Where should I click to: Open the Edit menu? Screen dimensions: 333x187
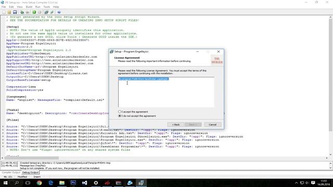pos(11,7)
